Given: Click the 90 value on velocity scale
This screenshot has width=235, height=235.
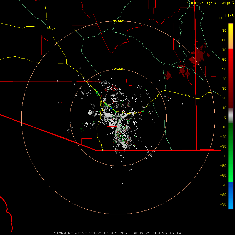Looking at the screenshot, I should pyautogui.click(x=224, y=31).
